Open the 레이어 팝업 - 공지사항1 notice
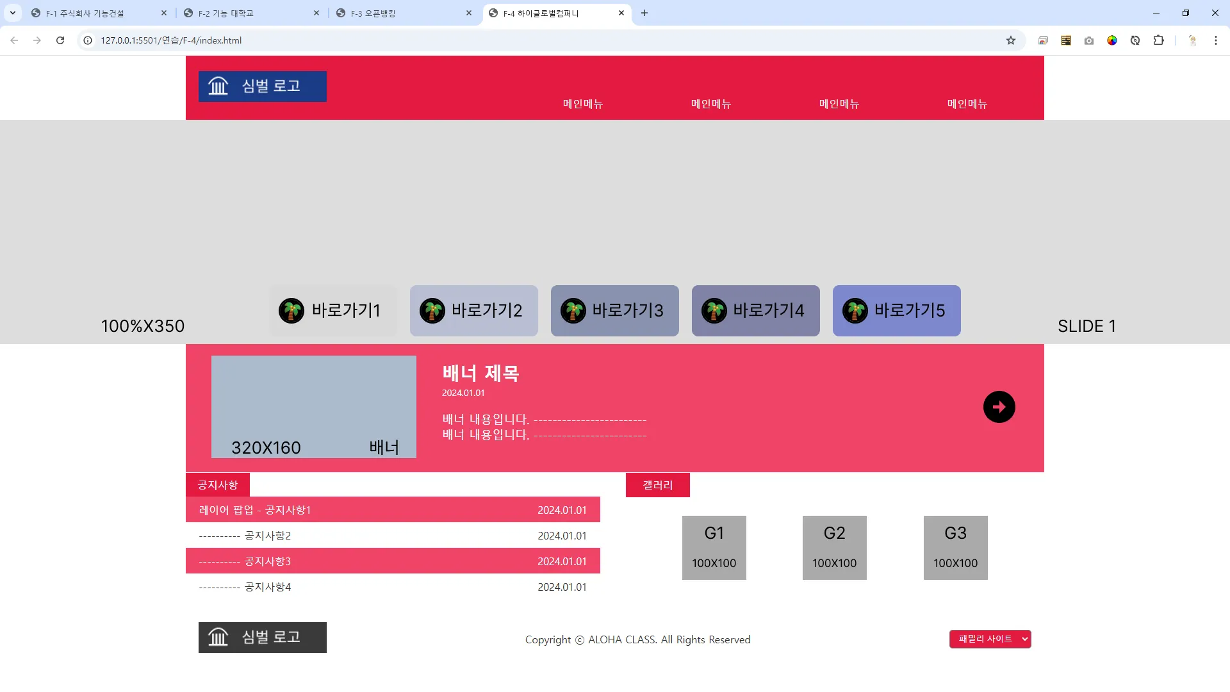 coord(255,510)
